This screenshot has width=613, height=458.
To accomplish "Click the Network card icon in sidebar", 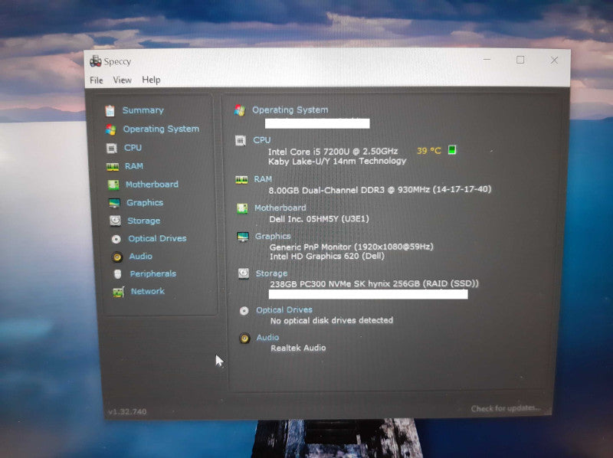I will pyautogui.click(x=119, y=292).
